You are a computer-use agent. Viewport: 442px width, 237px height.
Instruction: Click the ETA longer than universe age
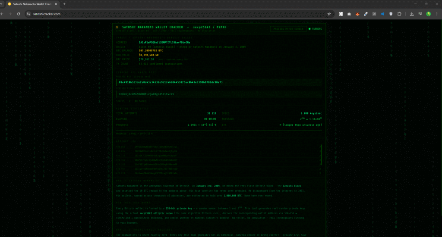pos(300,125)
